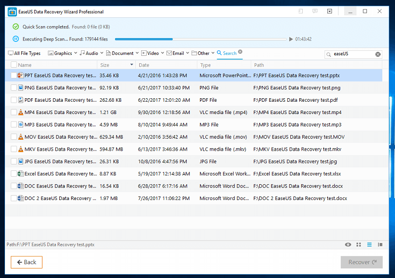Check the JPG EaseUS Data Recovery test checkbox
The width and height of the screenshot is (395, 278).
pos(14,161)
